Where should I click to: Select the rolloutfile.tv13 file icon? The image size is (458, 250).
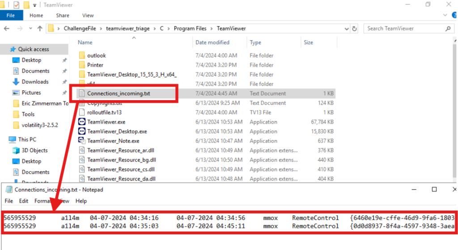[x=82, y=112]
